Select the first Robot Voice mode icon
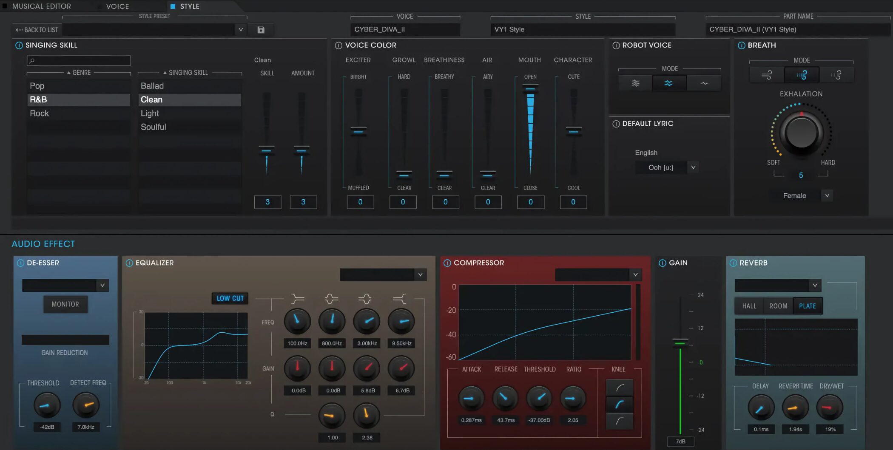 point(635,83)
